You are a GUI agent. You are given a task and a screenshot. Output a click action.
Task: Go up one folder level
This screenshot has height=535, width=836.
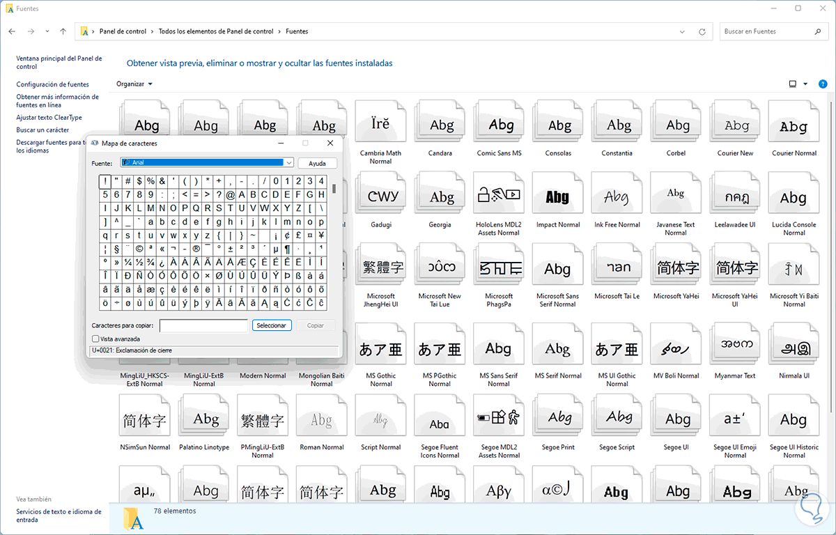pyautogui.click(x=63, y=31)
